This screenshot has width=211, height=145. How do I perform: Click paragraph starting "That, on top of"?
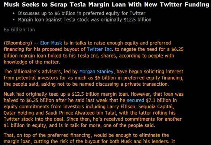tap(90, 139)
